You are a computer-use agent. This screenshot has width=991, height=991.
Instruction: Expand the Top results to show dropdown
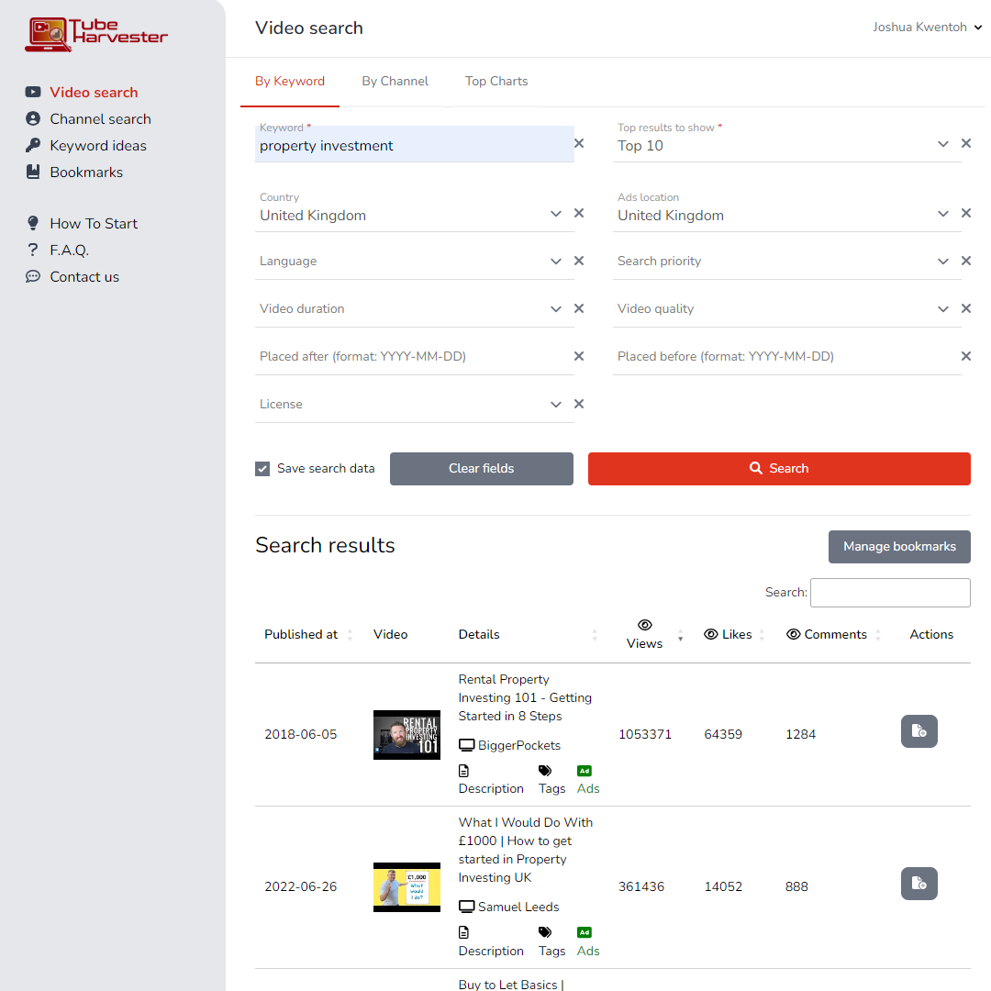[942, 144]
